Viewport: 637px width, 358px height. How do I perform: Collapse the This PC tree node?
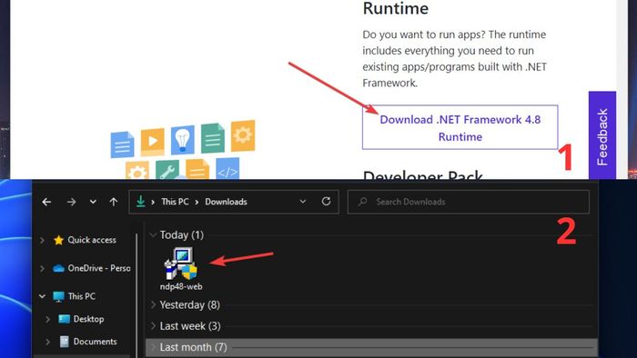click(x=42, y=296)
